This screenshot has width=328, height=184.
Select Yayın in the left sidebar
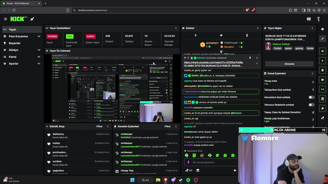(x=22, y=29)
